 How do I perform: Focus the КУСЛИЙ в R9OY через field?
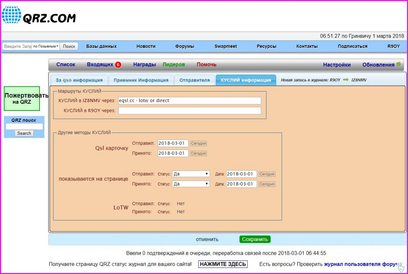pos(189,111)
